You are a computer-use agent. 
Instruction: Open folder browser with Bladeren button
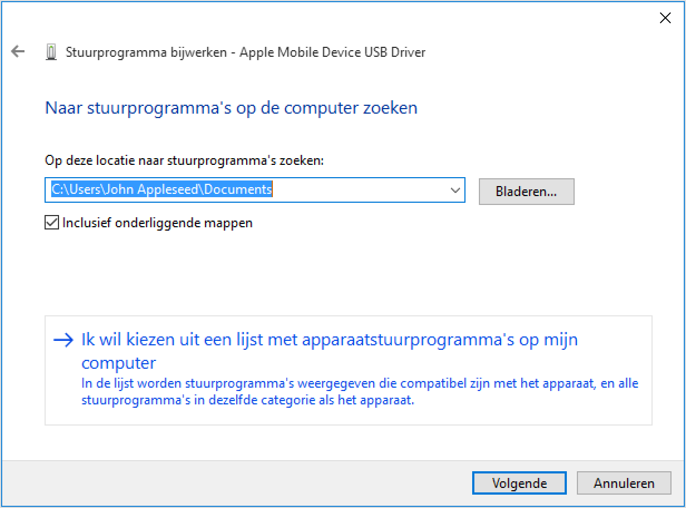526,192
